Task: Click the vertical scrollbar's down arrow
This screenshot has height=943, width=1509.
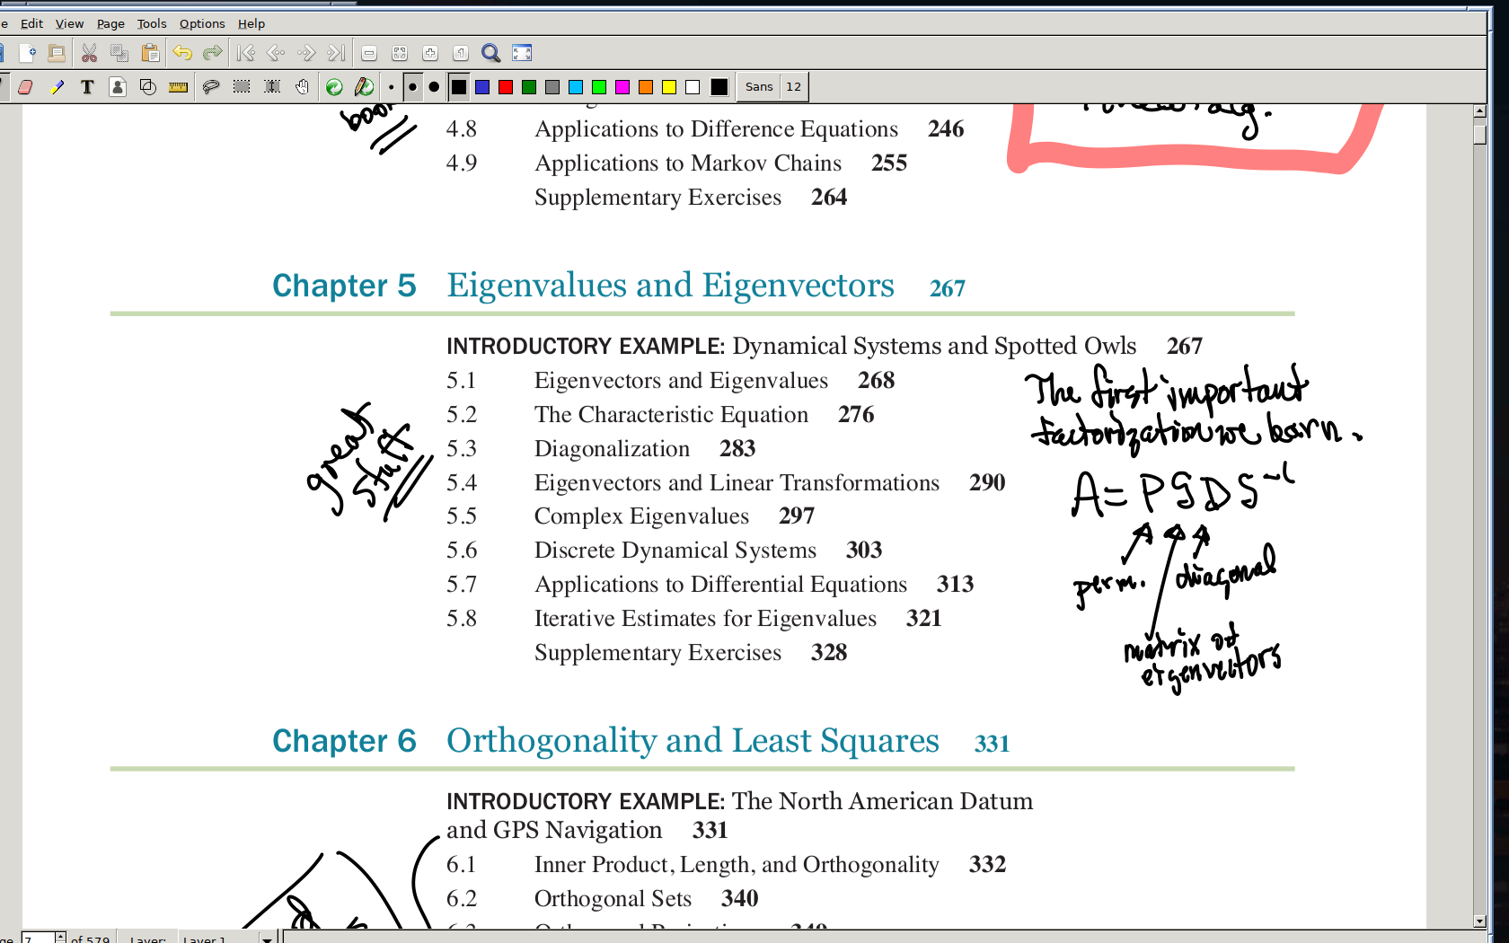Action: tap(1479, 921)
